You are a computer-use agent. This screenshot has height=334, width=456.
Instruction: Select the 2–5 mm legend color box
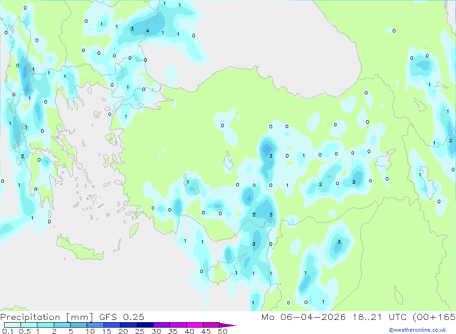(62, 325)
